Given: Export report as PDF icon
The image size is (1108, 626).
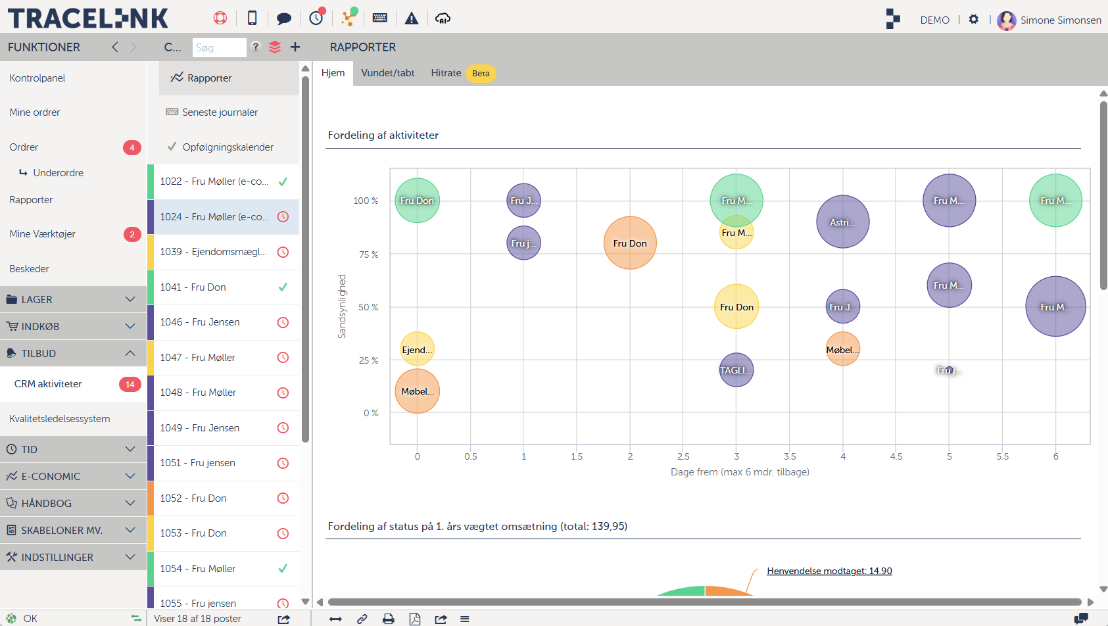Looking at the screenshot, I should click(x=415, y=619).
